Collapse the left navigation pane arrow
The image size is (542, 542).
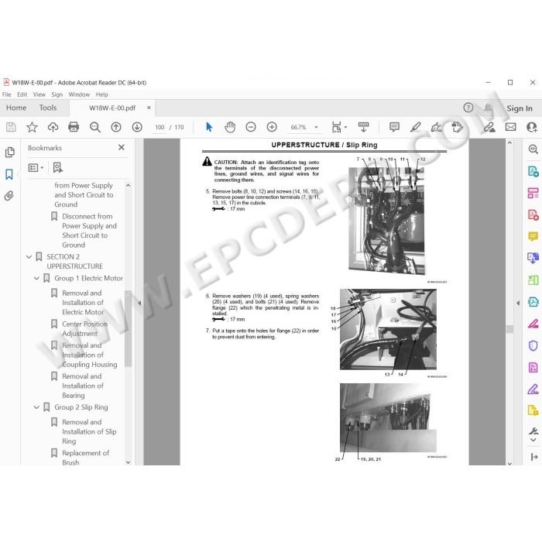pyautogui.click(x=139, y=304)
